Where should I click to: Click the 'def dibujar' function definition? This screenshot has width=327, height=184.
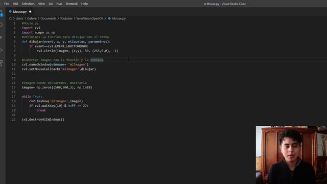[x=66, y=41]
